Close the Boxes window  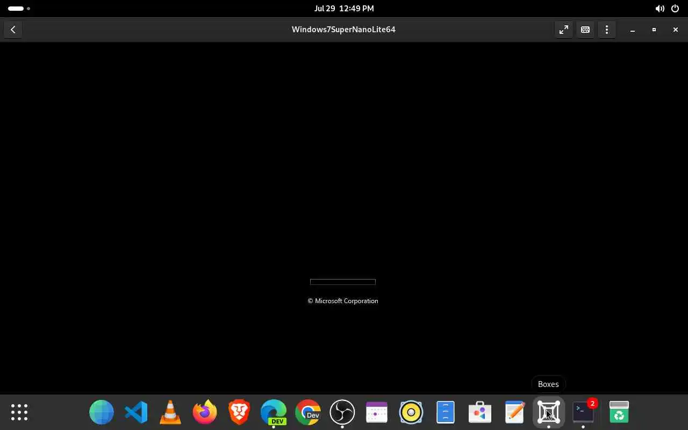coord(676,30)
